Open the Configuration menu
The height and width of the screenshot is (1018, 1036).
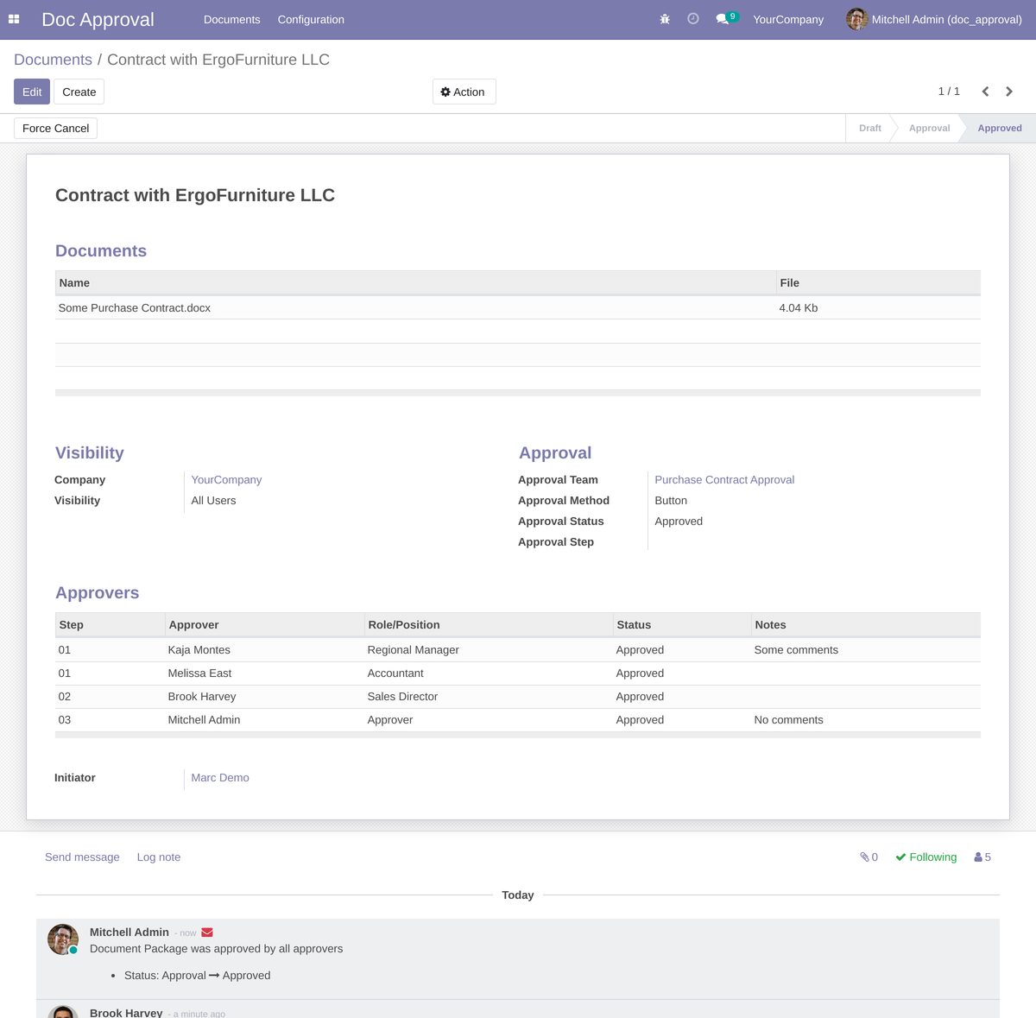[311, 19]
